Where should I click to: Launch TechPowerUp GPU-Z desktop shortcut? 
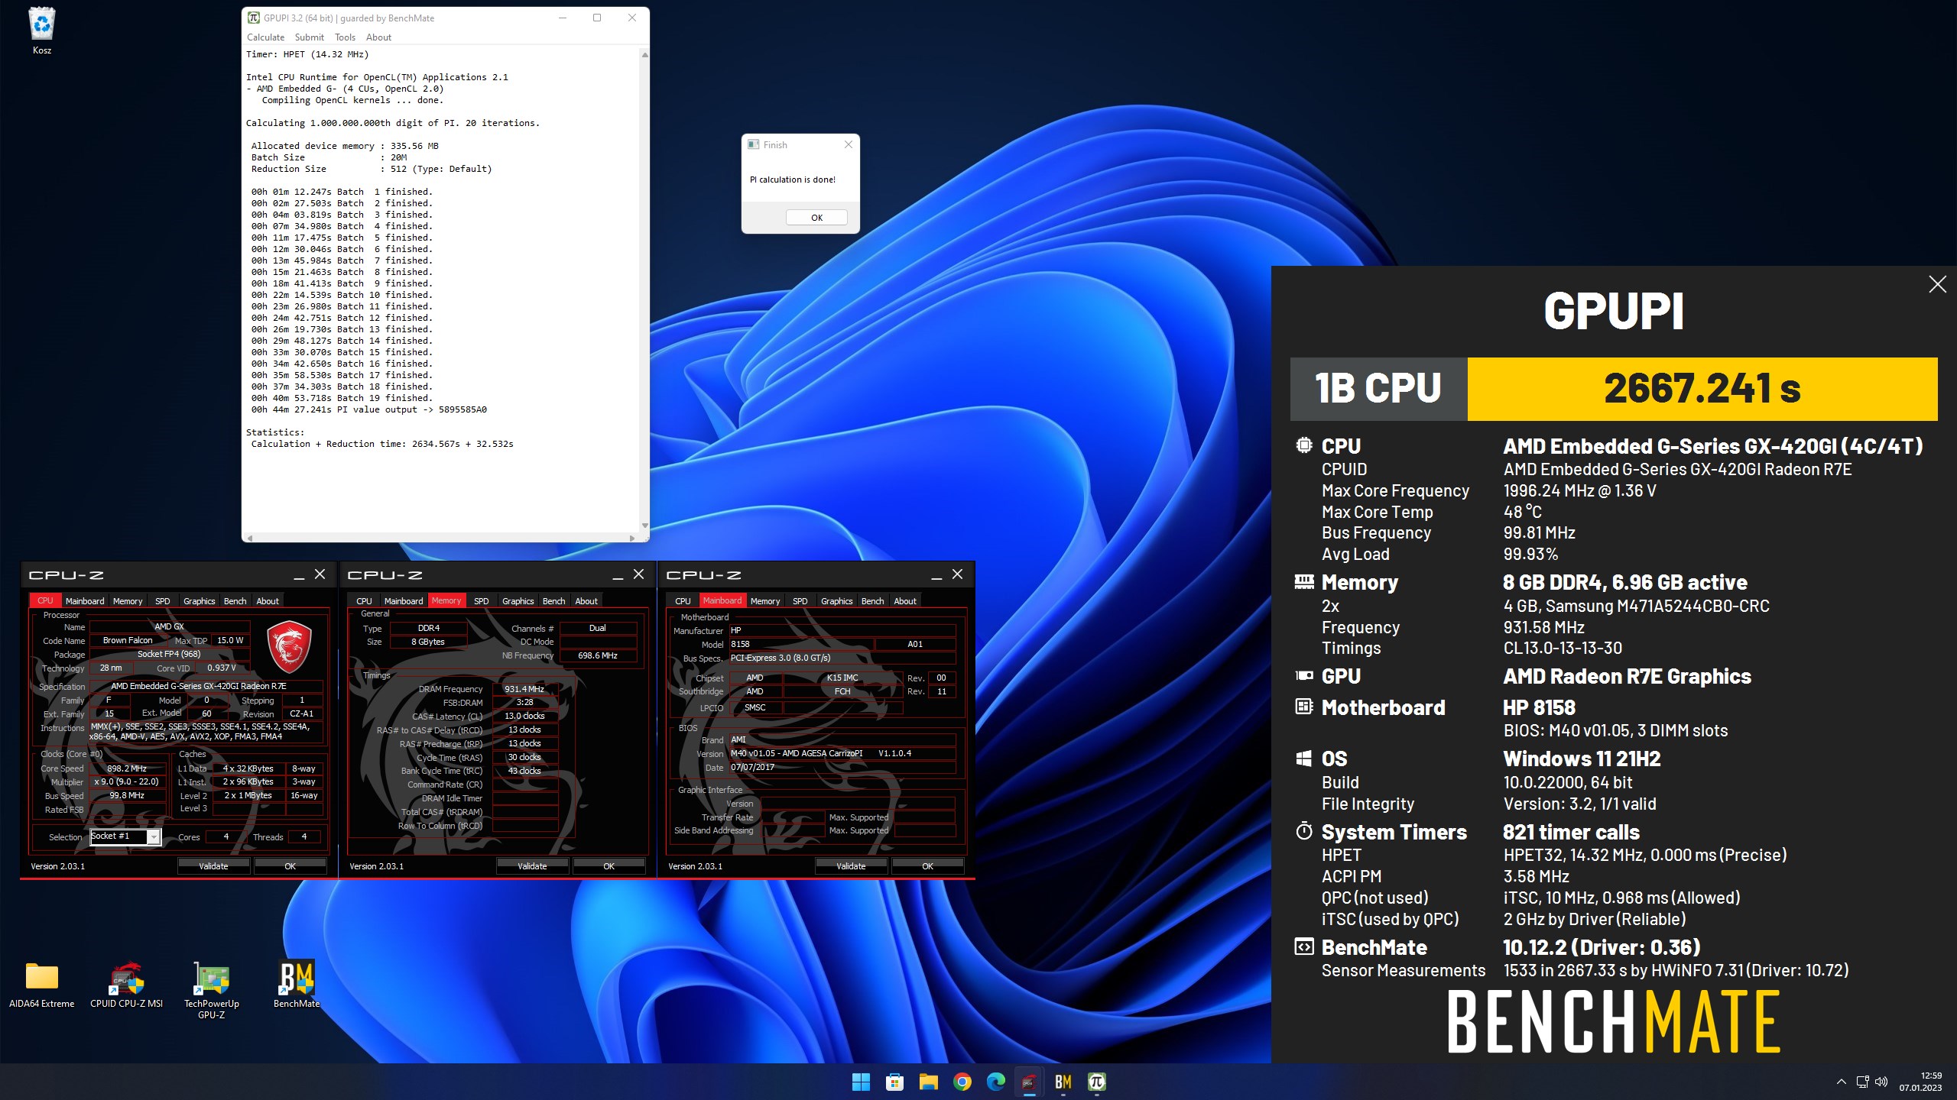(212, 989)
